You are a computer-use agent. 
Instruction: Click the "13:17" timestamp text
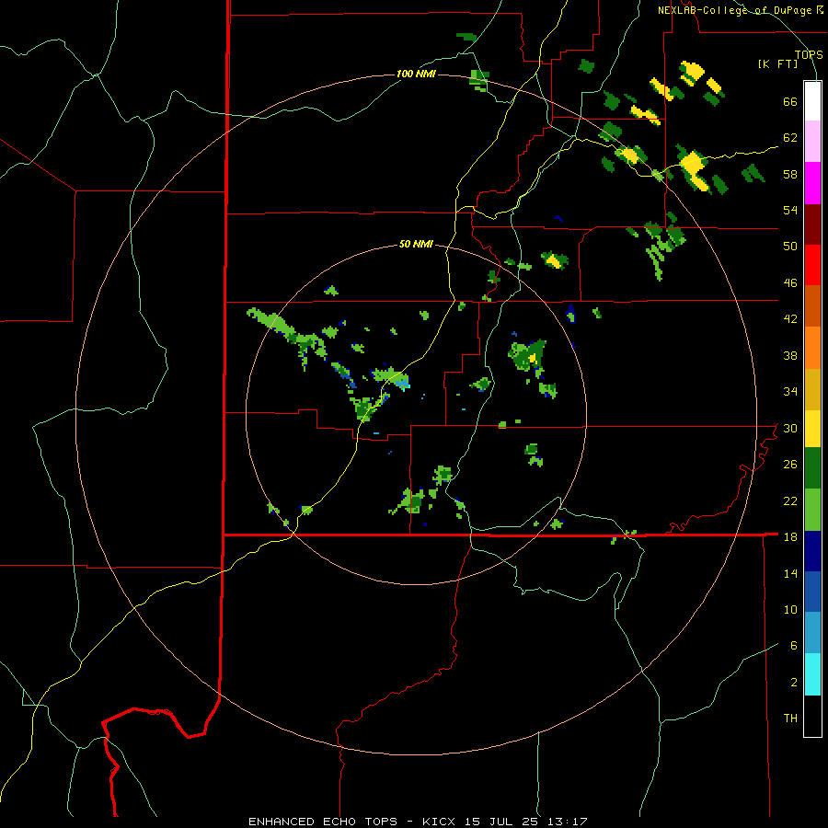tap(569, 822)
